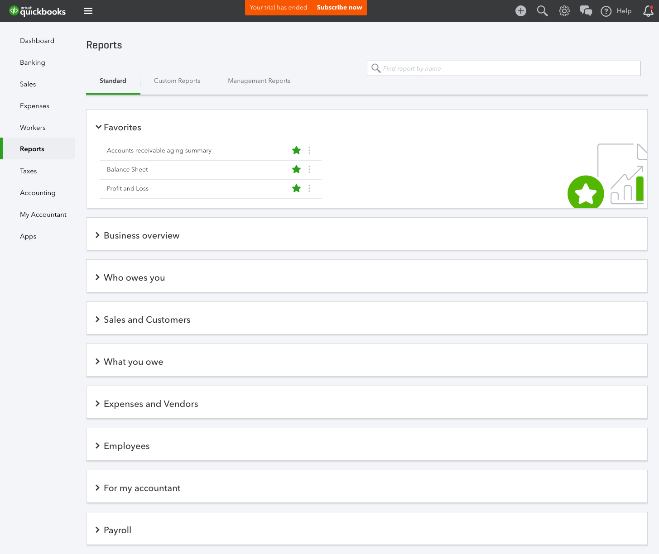
Task: Switch to the Standard tab
Action: [x=113, y=81]
